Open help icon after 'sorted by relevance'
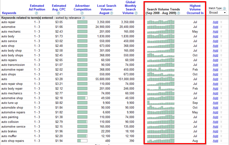 point(83,18)
